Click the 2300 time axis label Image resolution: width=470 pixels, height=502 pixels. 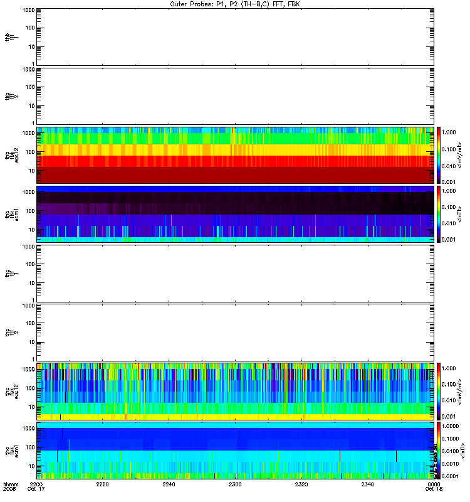click(x=235, y=484)
